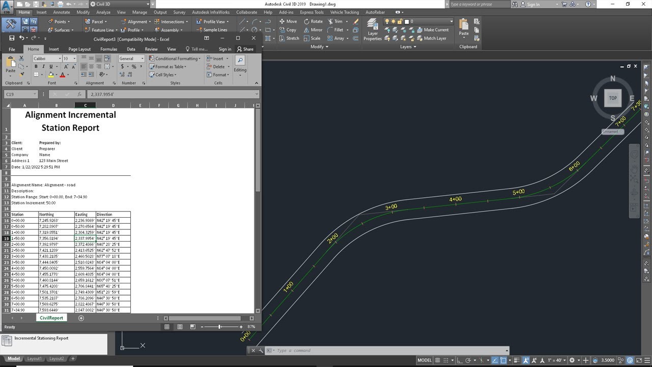Toggle Bold formatting in Excel
652x367 pixels.
point(36,67)
